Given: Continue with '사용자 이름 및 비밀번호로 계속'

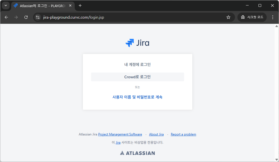Looking at the screenshot, I should coord(137,97).
